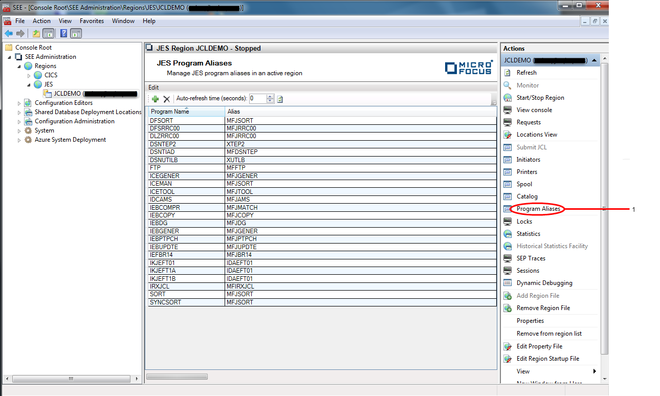Click Remove from region list
The image size is (660, 396).
coord(549,334)
